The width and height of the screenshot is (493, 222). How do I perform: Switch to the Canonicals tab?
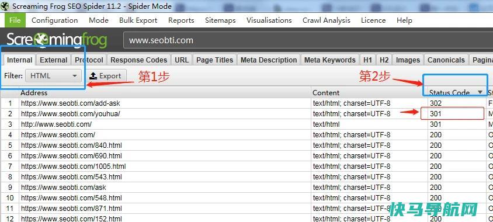[x=446, y=60]
